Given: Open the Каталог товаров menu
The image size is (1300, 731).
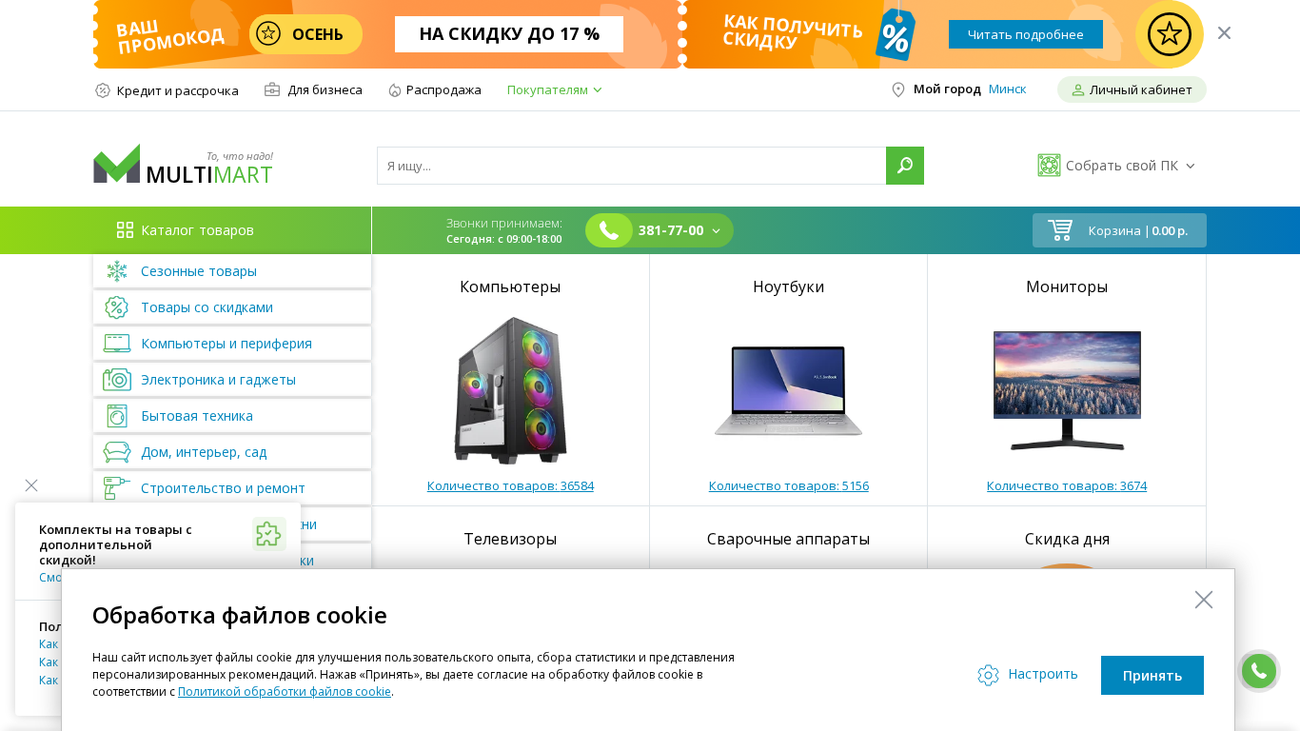Looking at the screenshot, I should (x=186, y=230).
